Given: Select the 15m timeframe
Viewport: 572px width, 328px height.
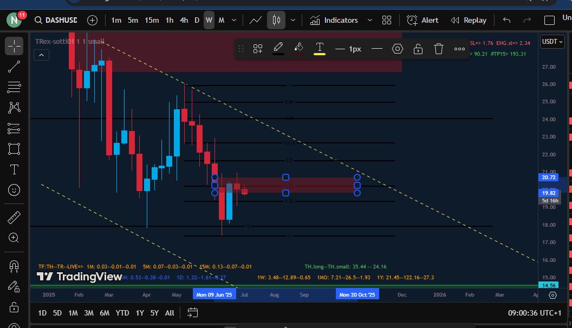Looking at the screenshot, I should point(152,20).
